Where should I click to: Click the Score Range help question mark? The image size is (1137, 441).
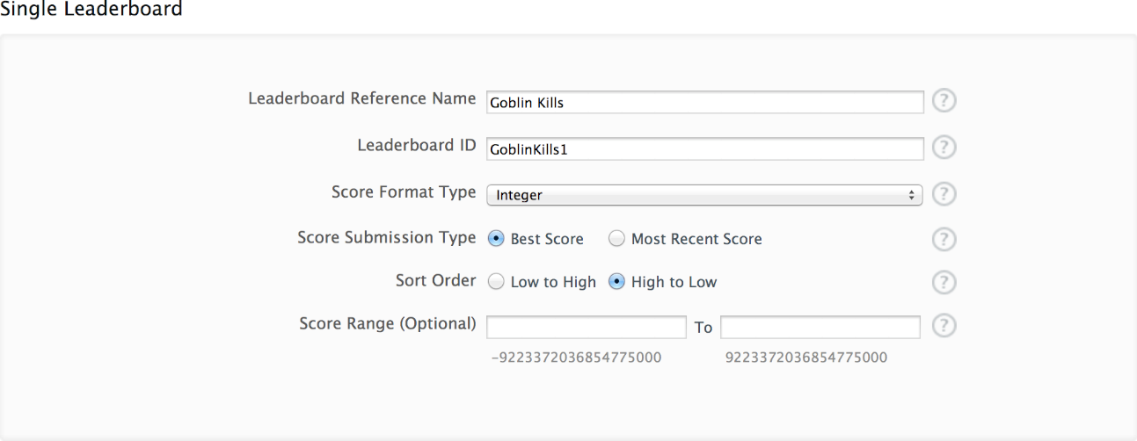click(x=944, y=326)
